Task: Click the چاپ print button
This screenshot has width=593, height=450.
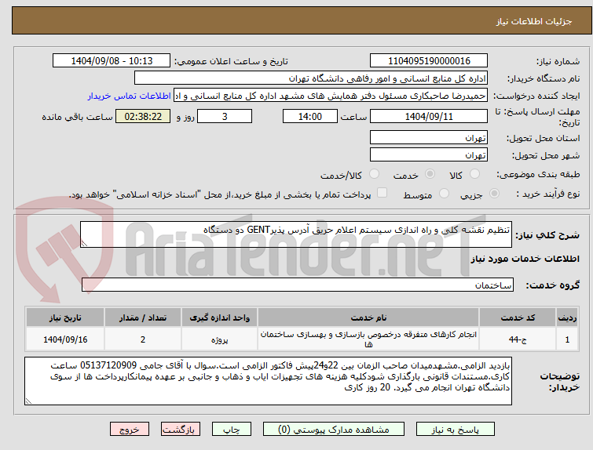Action: (x=232, y=430)
